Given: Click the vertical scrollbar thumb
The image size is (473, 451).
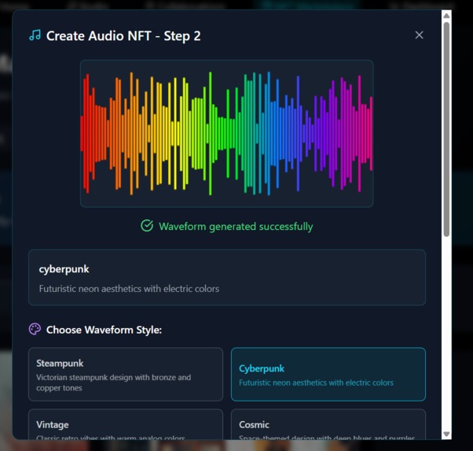Looking at the screenshot, I should coord(446,129).
